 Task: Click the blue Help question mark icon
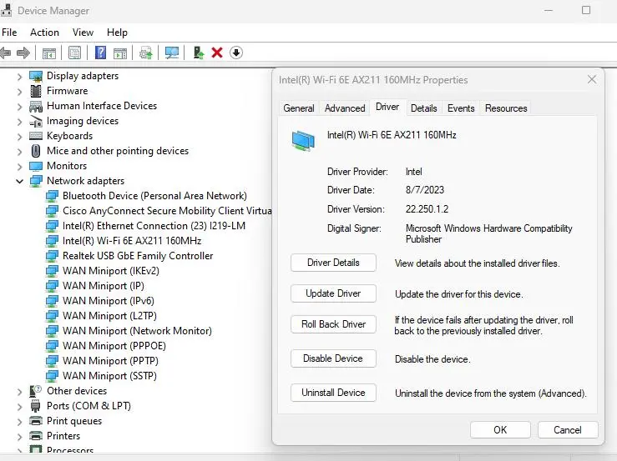click(101, 53)
